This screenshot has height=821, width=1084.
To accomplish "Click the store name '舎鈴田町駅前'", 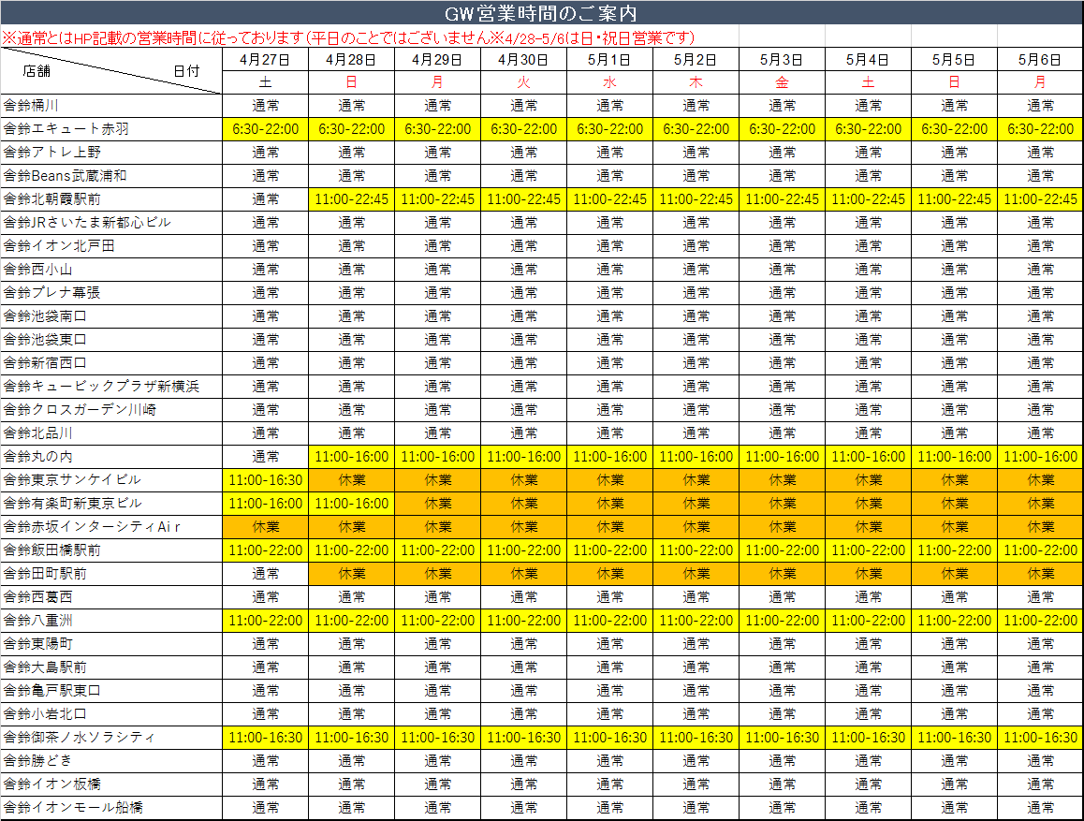I will [x=45, y=574].
